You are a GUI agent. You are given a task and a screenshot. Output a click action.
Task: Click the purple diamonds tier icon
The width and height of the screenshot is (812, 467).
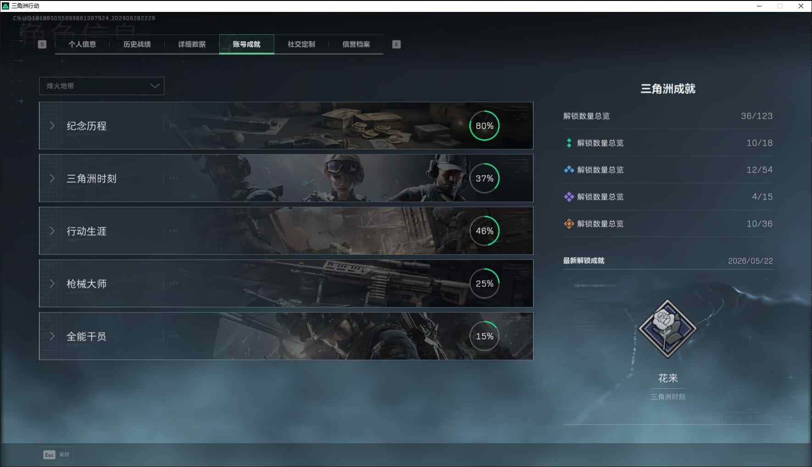tap(569, 197)
